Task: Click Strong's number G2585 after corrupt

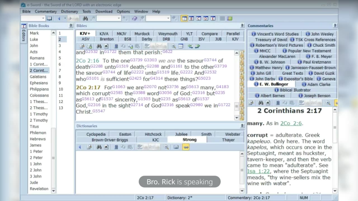Action: [117, 92]
